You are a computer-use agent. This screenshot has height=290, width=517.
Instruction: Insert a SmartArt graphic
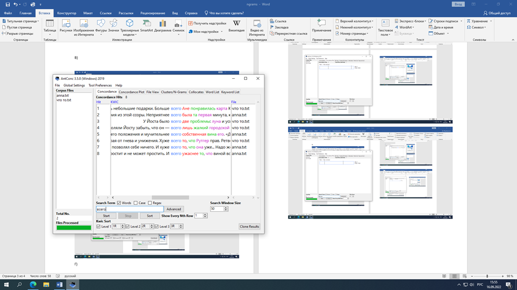[147, 26]
